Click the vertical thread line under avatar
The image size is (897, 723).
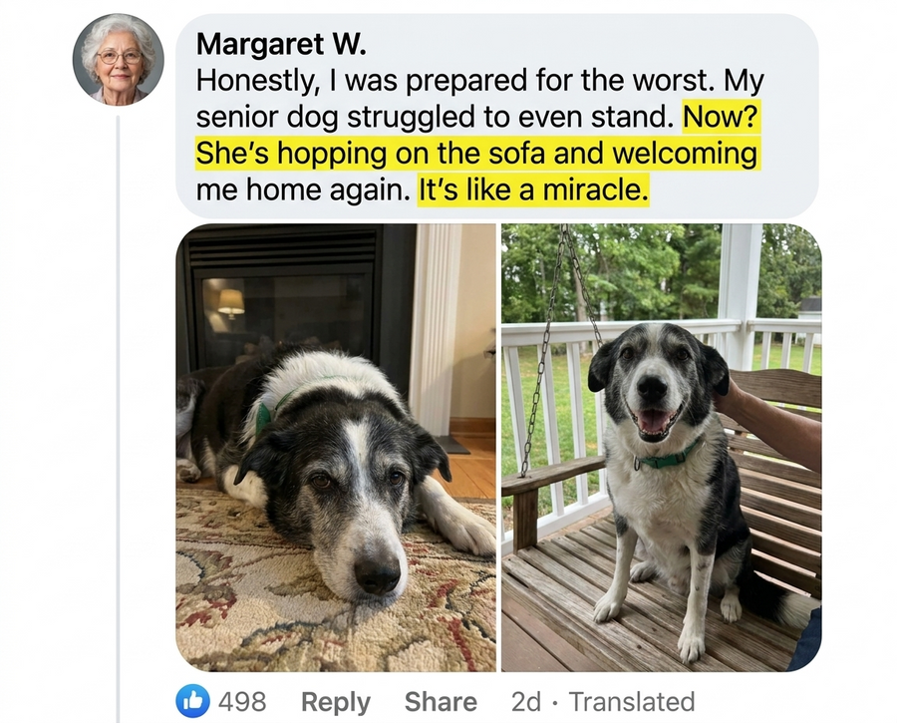(118, 419)
